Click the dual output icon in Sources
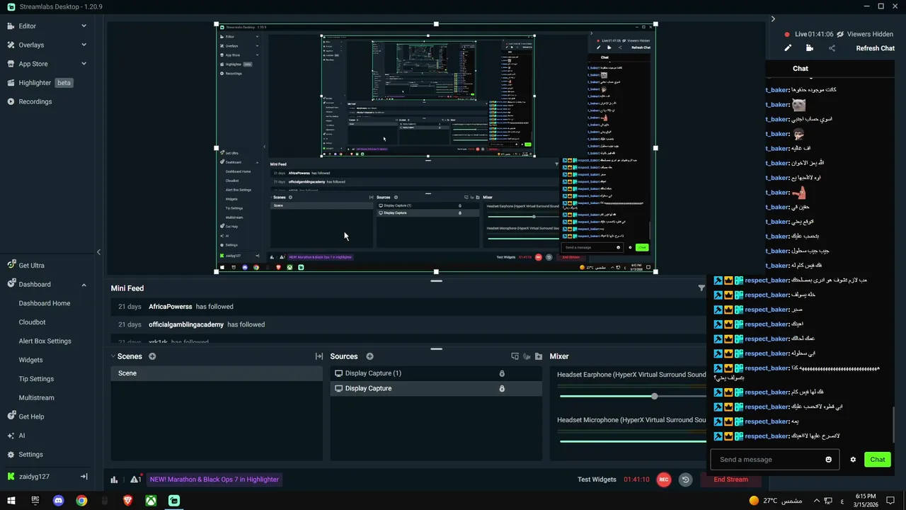Screen dimensions: 906x510 (515, 356)
